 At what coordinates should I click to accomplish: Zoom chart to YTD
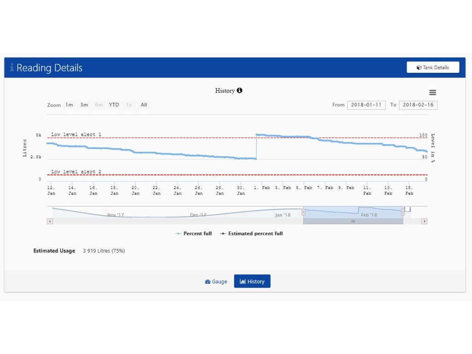pos(114,105)
